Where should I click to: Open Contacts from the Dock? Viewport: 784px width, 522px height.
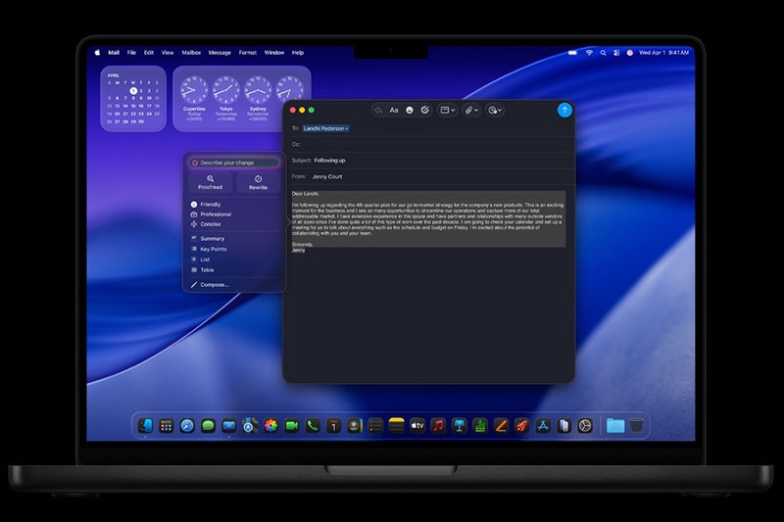coord(355,426)
